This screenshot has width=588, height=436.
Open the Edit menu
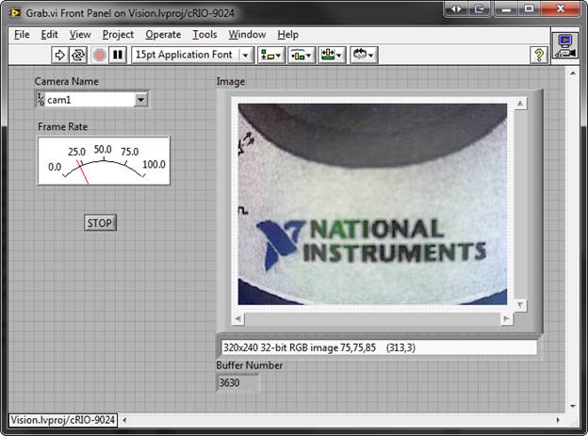click(49, 35)
